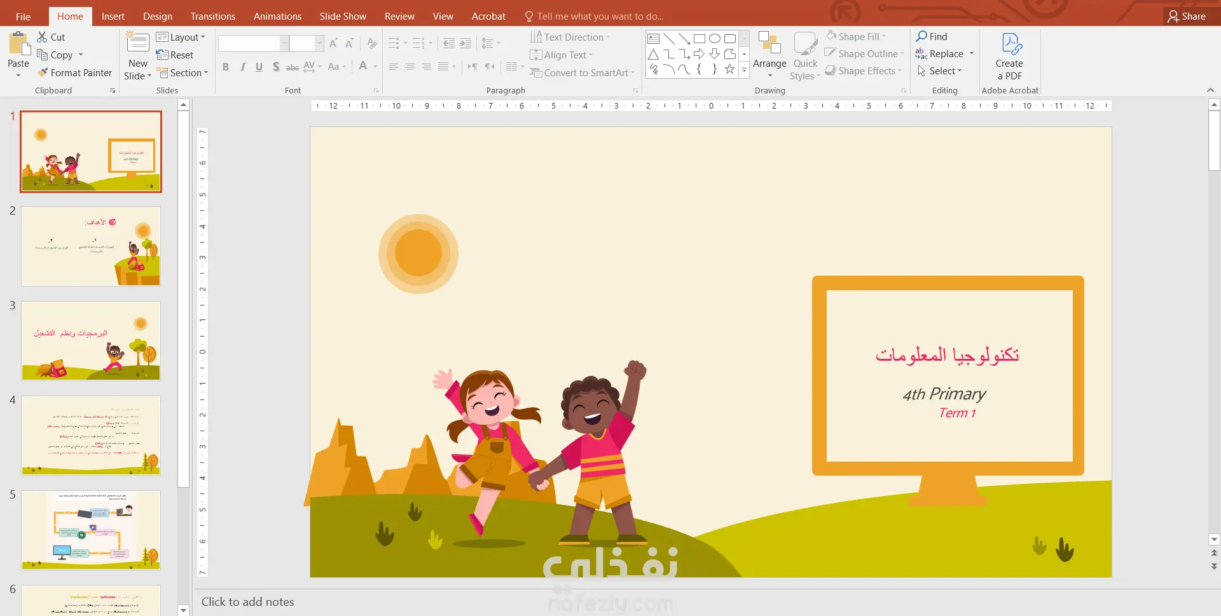Select slide 3 thumbnail
This screenshot has width=1221, height=616.
point(91,340)
